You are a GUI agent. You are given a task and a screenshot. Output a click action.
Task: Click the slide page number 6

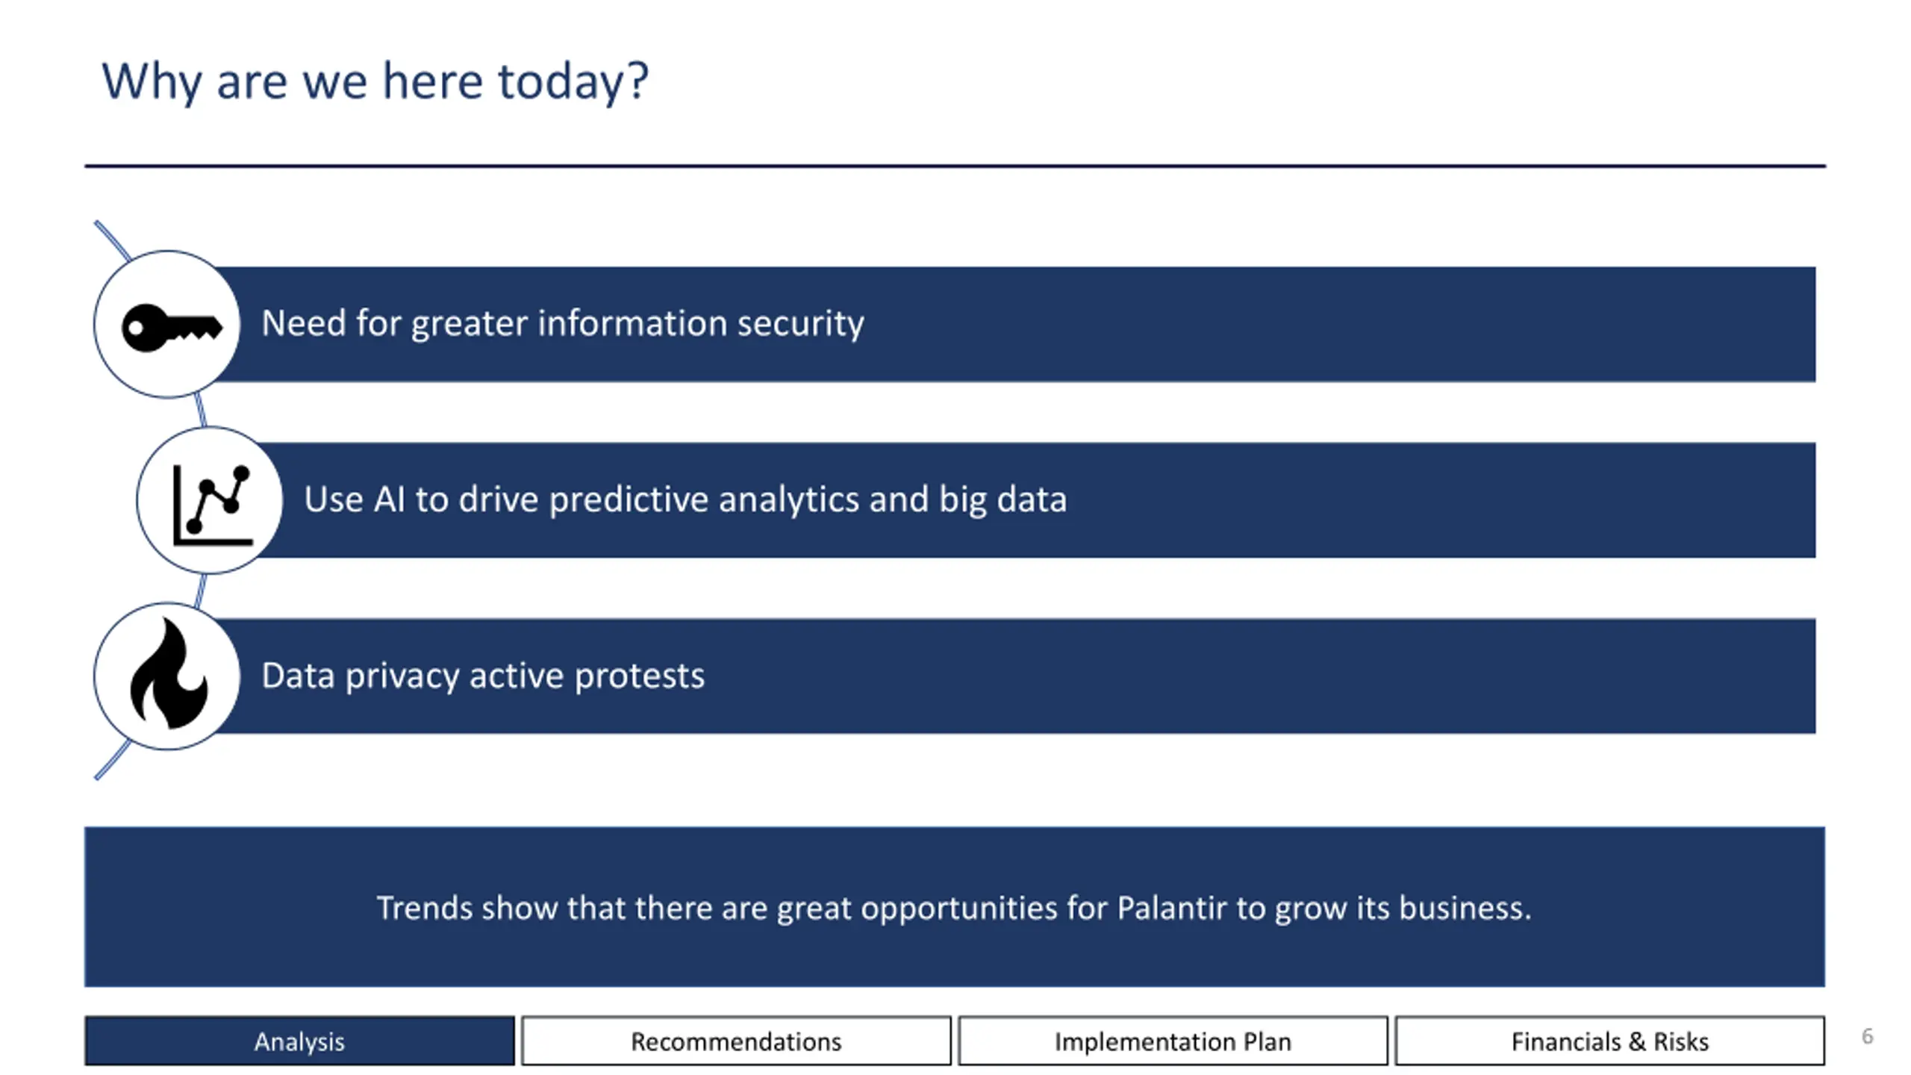(x=1867, y=1036)
